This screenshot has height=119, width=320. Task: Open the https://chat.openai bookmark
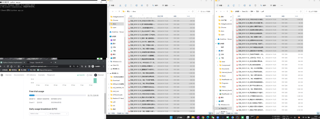[x=45, y=70]
